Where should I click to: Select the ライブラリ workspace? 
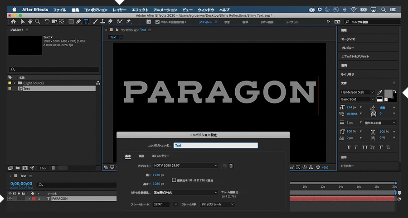292,22
